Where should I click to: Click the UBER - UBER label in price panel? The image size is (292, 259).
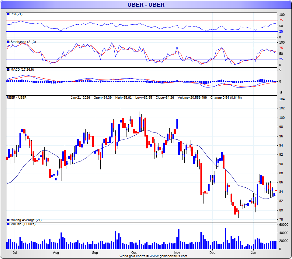(16, 98)
